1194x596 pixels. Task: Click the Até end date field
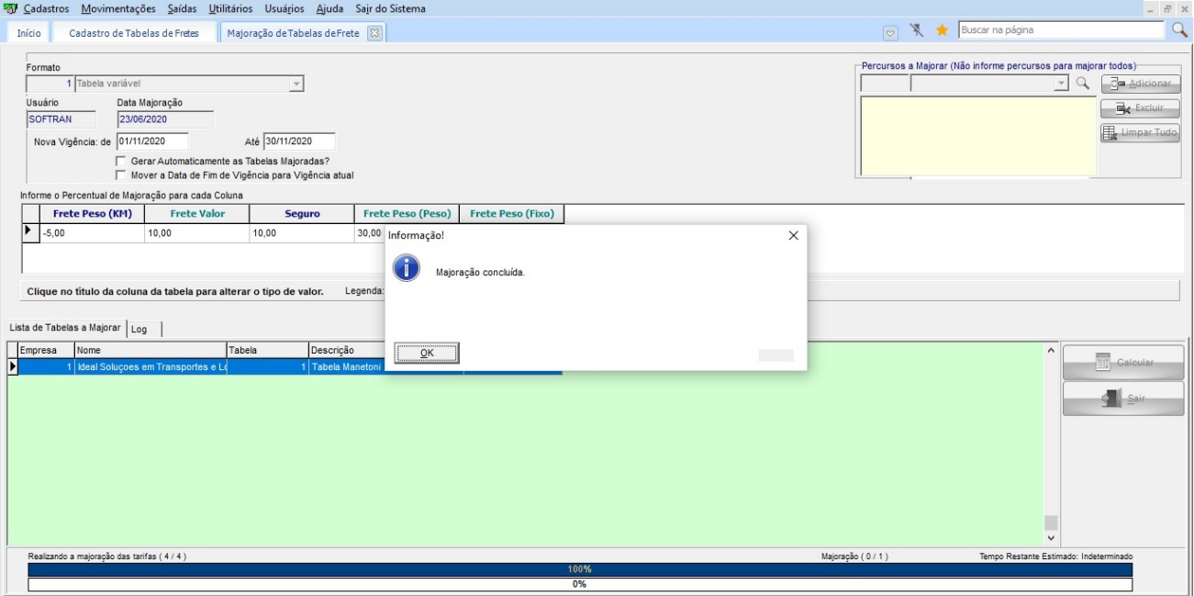point(299,141)
